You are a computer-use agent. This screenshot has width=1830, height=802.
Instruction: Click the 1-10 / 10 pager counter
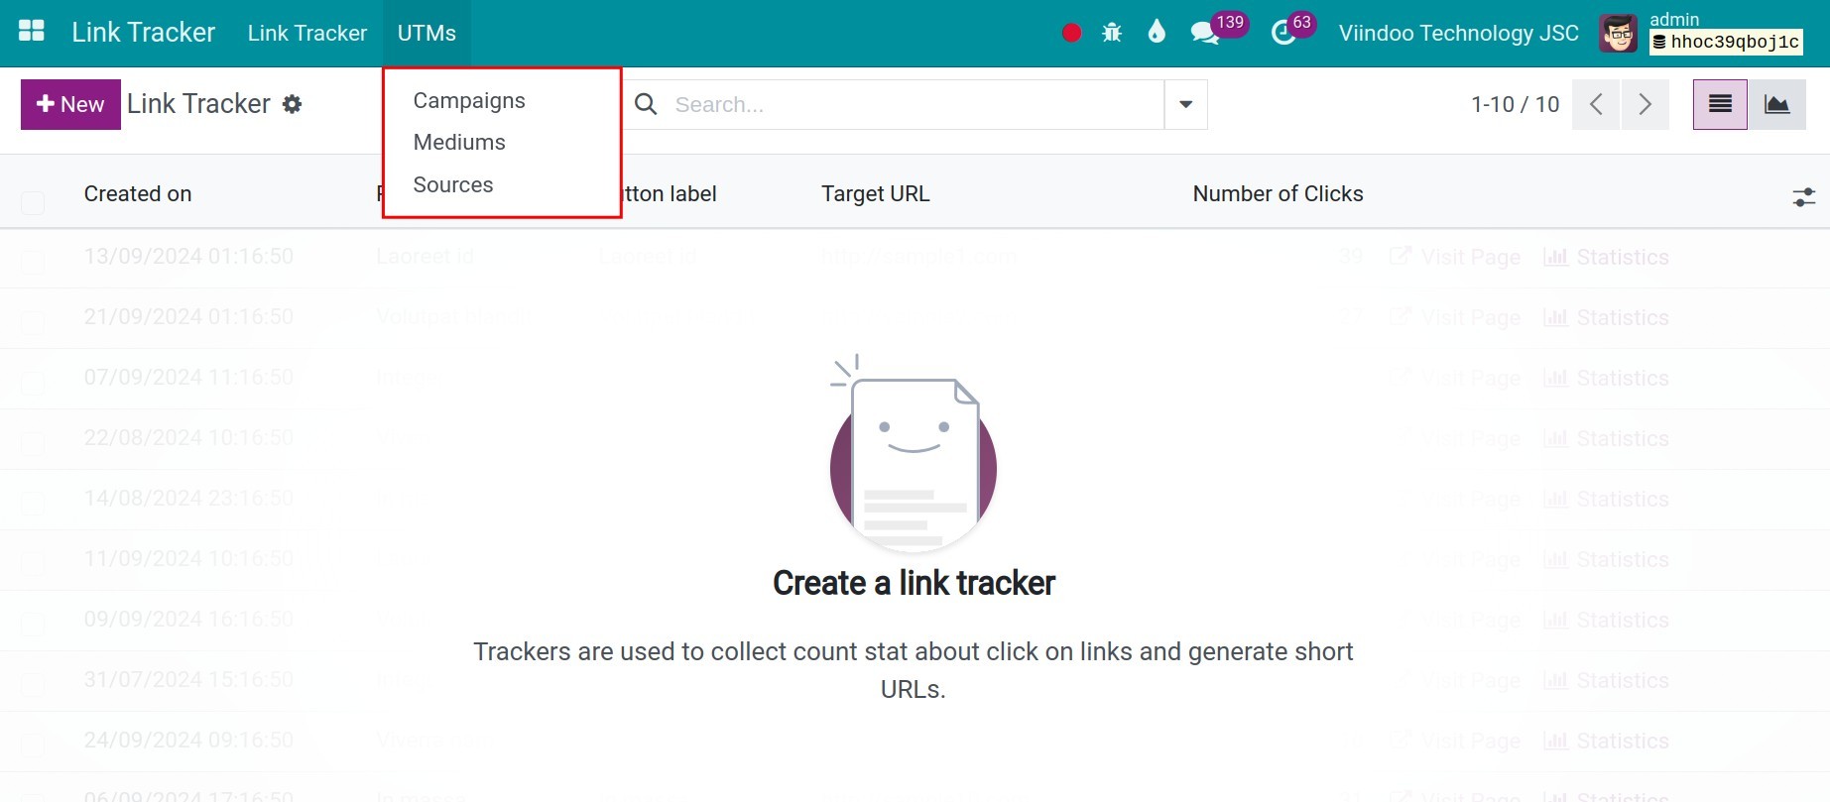(1515, 104)
